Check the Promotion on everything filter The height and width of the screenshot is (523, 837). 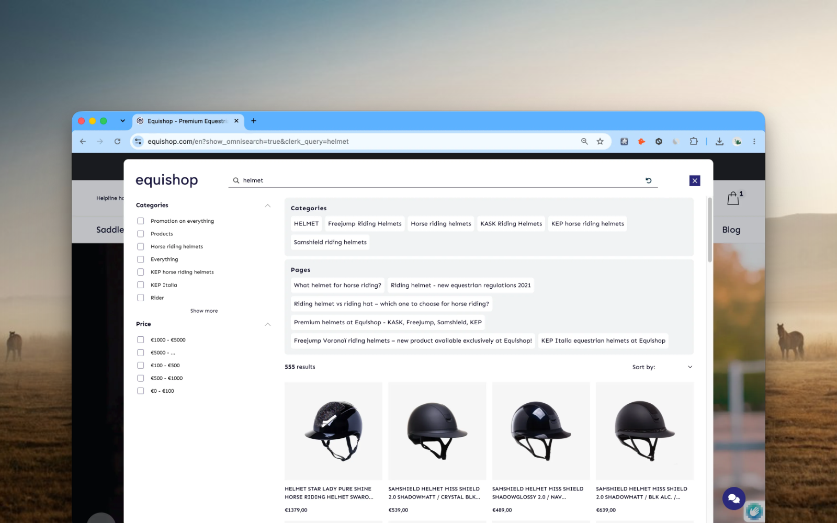tap(141, 221)
